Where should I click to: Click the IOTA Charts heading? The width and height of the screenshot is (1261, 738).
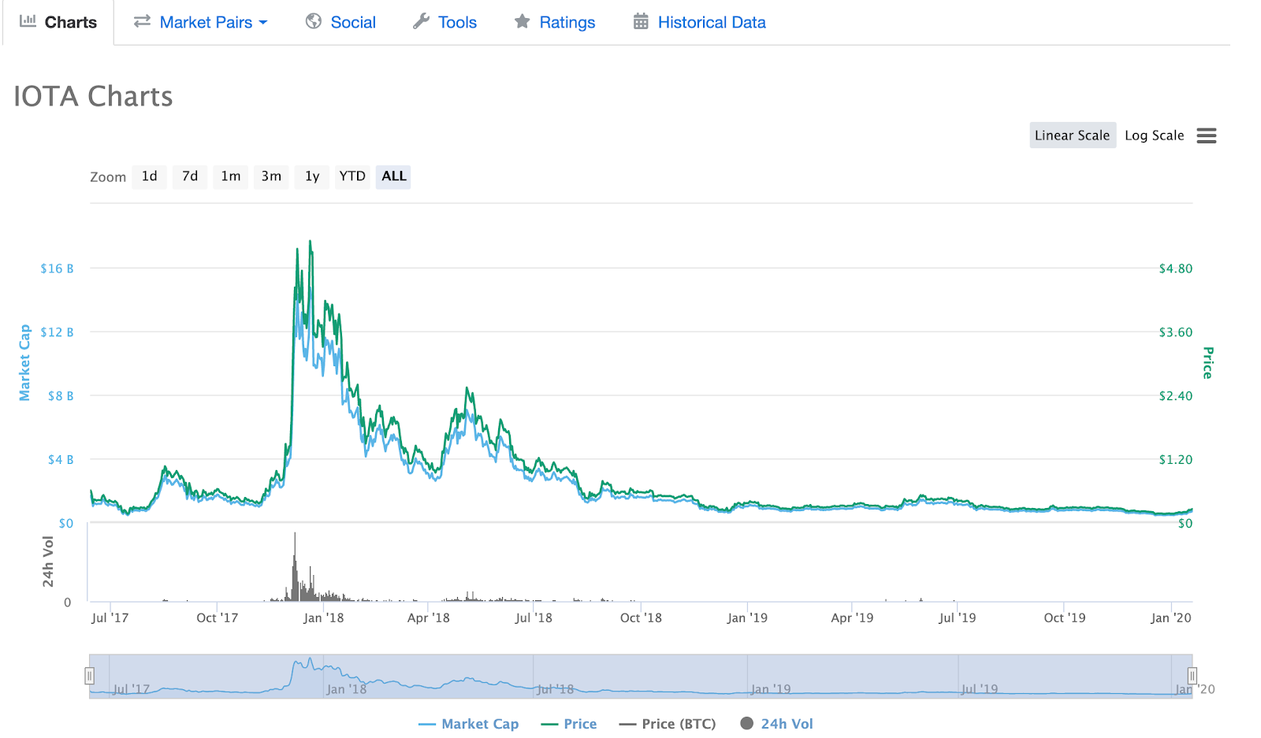tap(93, 96)
